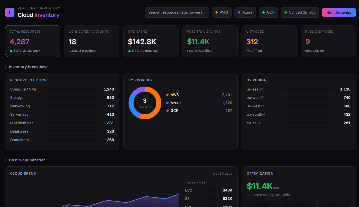
Task: Focus the search resources input field
Action: [x=177, y=12]
